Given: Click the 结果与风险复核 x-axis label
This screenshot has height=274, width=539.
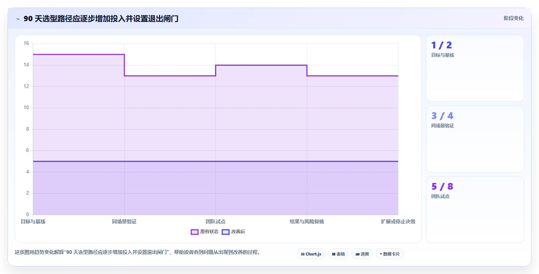Looking at the screenshot, I should [307, 221].
